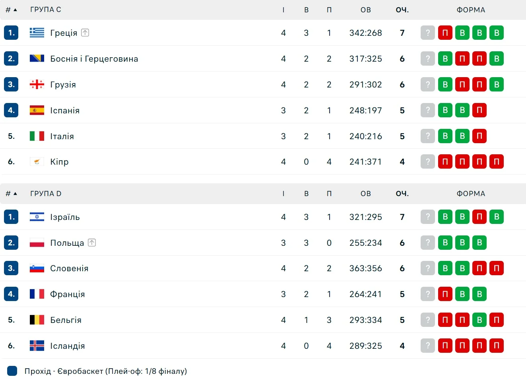The height and width of the screenshot is (379, 526).
Task: Click Ізраїль's blue position number badge
Action: pyautogui.click(x=11, y=217)
